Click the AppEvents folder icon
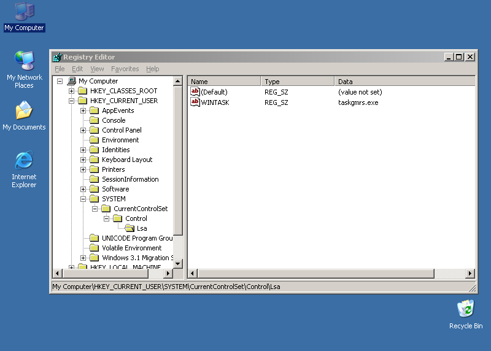491x351 pixels. (95, 110)
